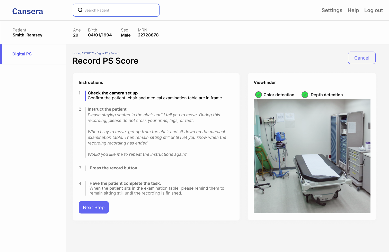This screenshot has width=389, height=252.
Task: Click the magnifier icon in search box
Action: tap(80, 10)
